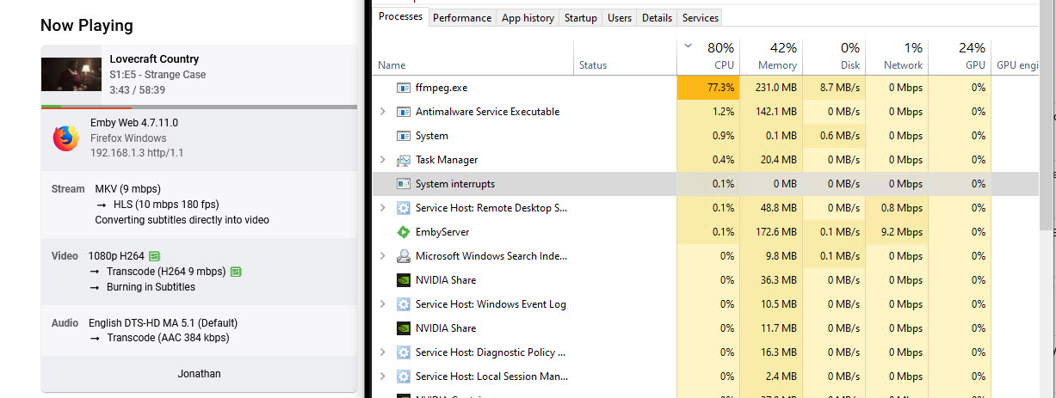Click the EmbyServer process icon

[403, 232]
